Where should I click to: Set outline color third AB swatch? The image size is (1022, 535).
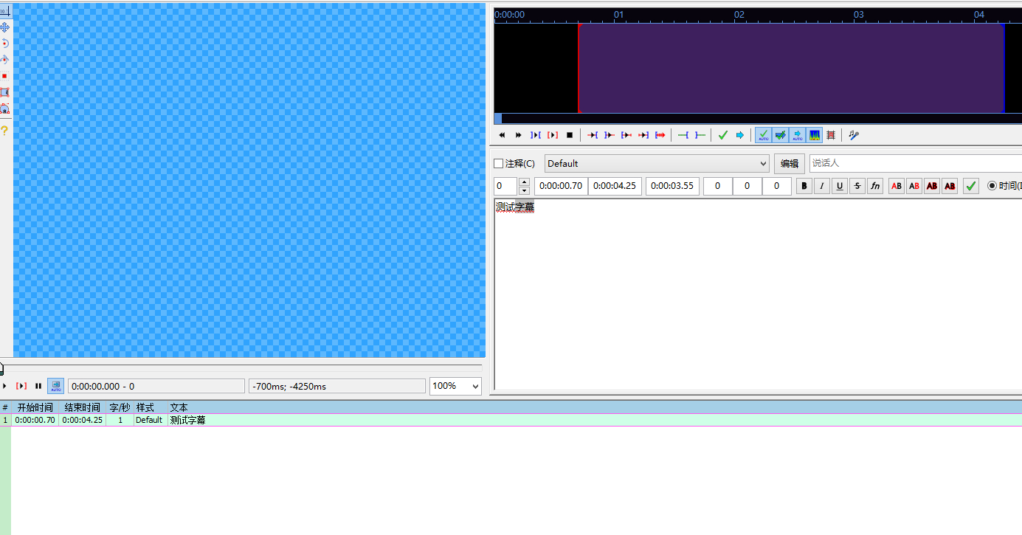tap(932, 186)
